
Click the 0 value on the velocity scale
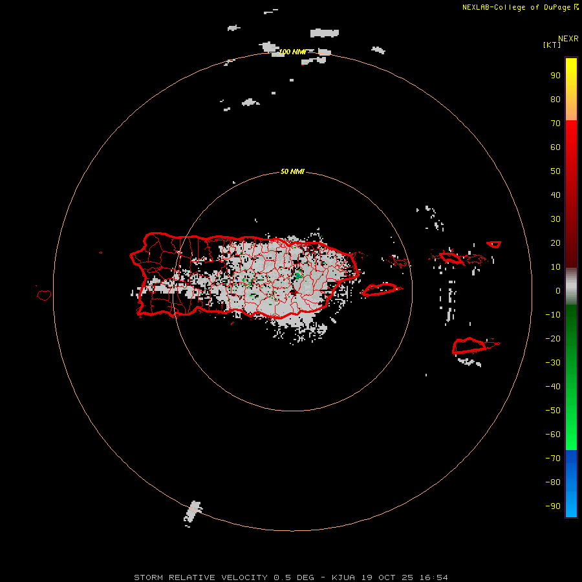[558, 291]
